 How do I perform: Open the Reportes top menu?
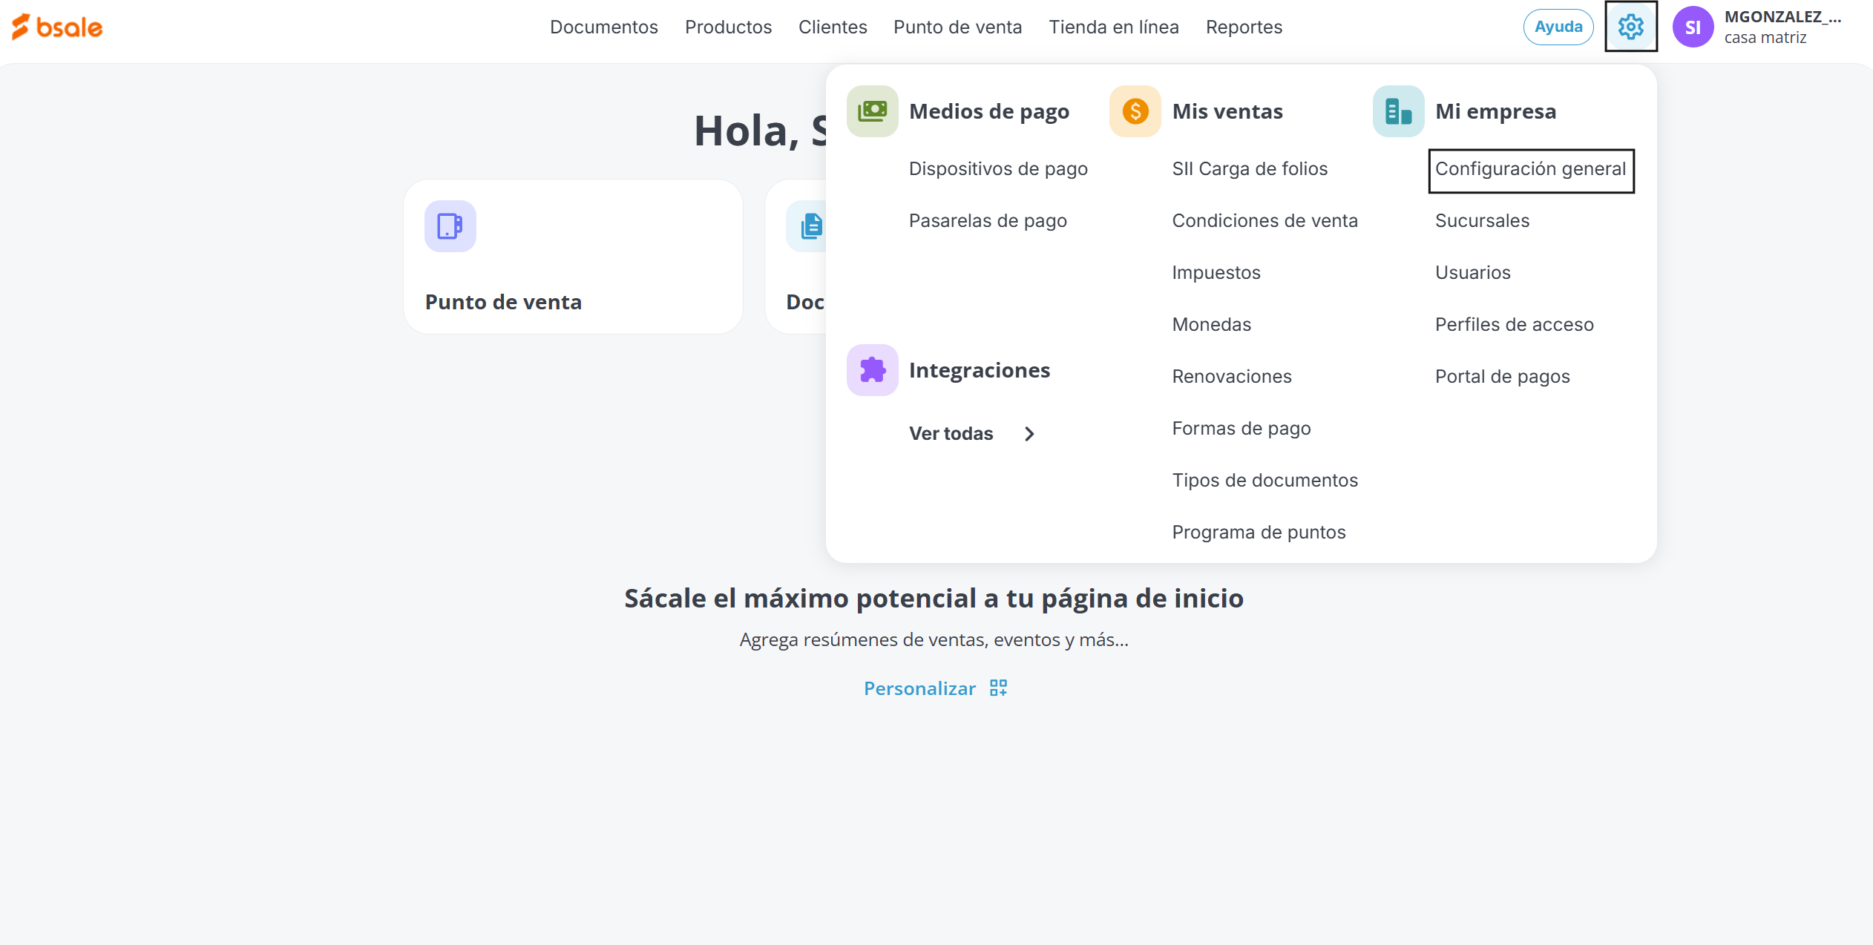pyautogui.click(x=1244, y=27)
